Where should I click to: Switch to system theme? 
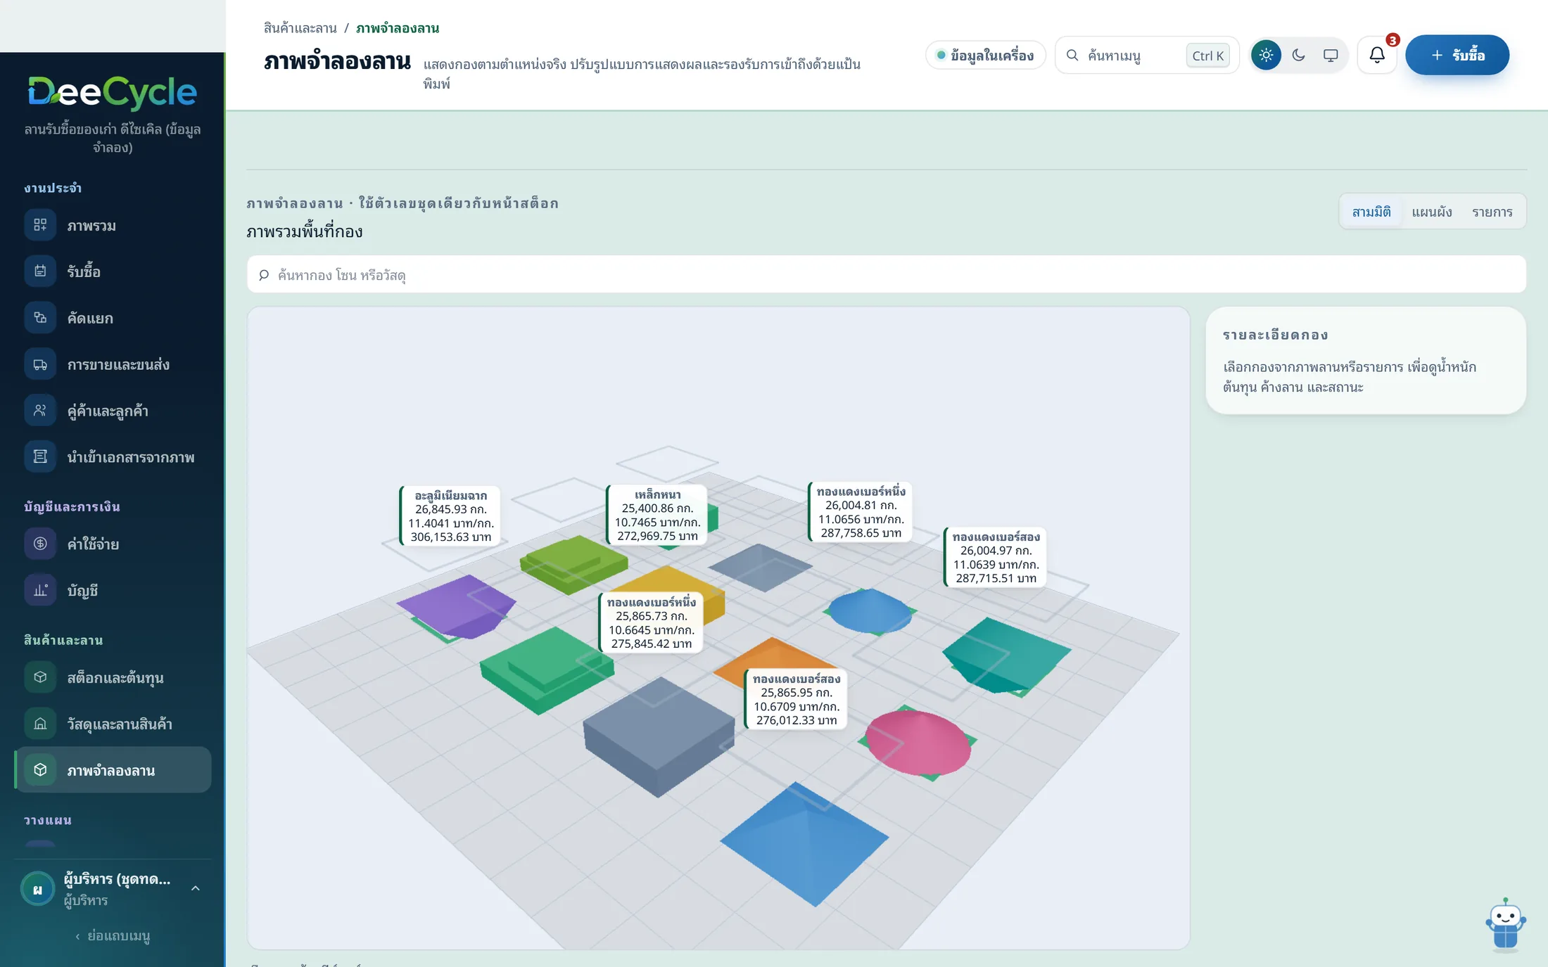[1331, 55]
